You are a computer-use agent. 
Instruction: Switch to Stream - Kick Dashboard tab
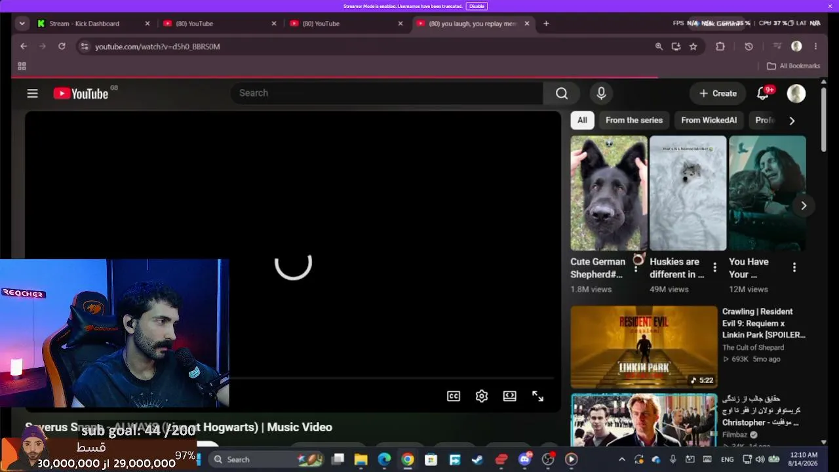coord(93,24)
